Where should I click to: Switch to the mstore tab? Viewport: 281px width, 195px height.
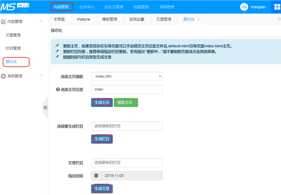pyautogui.click(x=83, y=19)
